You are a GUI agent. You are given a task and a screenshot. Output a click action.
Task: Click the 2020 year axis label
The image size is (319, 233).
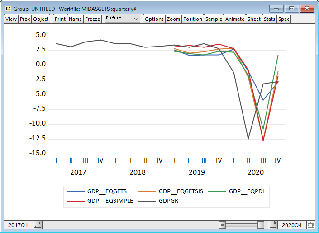256,172
